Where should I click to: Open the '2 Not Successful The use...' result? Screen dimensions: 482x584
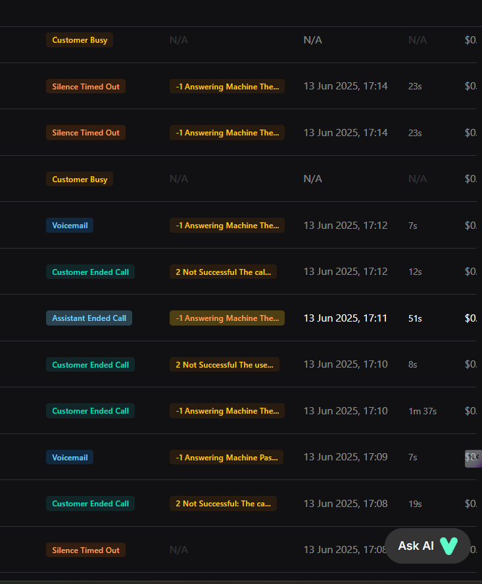pyautogui.click(x=224, y=364)
